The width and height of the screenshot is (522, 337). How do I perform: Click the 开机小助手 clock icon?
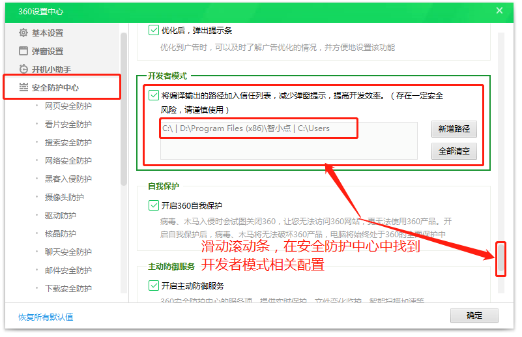23,69
